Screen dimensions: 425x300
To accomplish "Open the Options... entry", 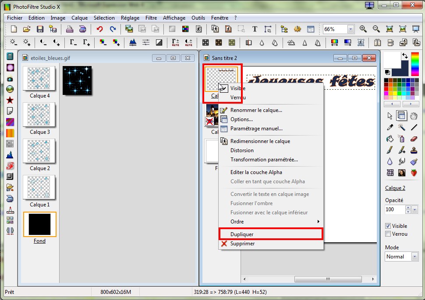I will pos(271,119).
